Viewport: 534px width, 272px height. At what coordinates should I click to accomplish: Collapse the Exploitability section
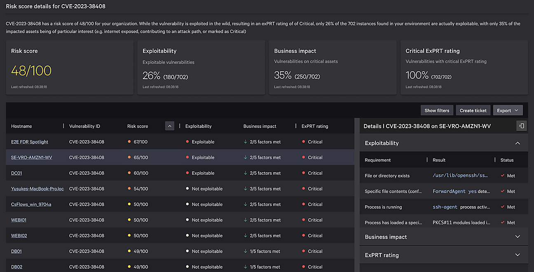click(518, 143)
